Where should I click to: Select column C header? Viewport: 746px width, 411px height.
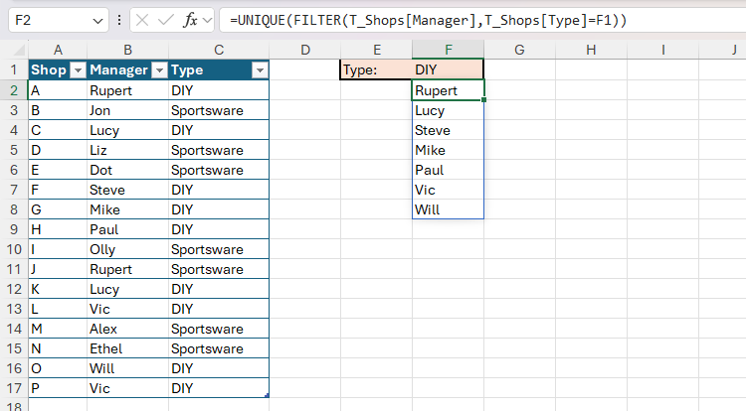click(x=219, y=50)
